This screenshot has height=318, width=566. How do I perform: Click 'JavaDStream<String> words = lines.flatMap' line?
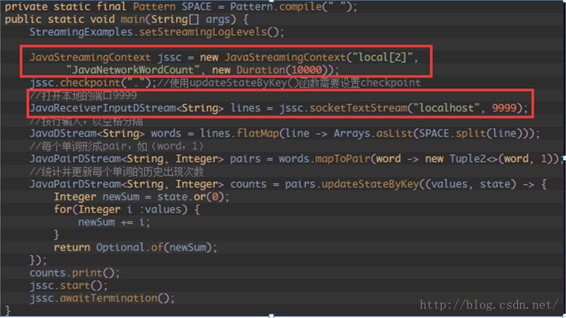(285, 134)
